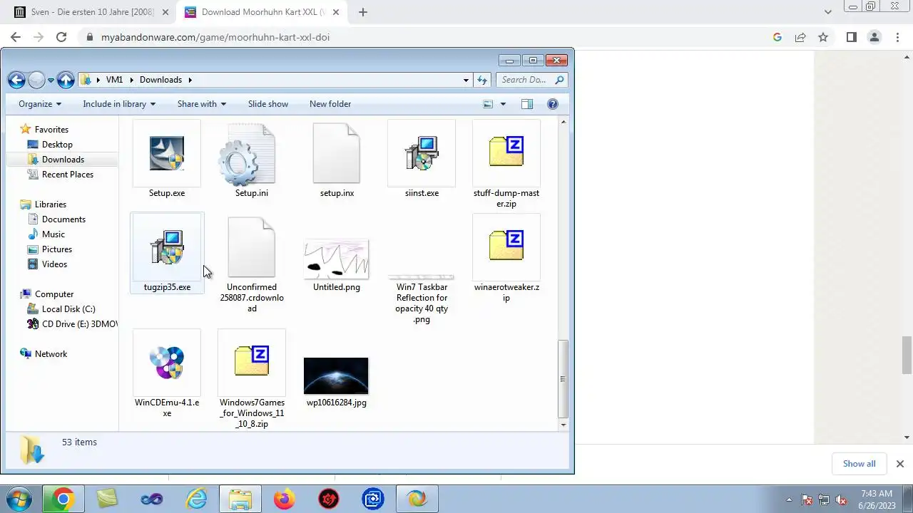Open the Windows Start orb
The height and width of the screenshot is (513, 913).
pyautogui.click(x=19, y=499)
